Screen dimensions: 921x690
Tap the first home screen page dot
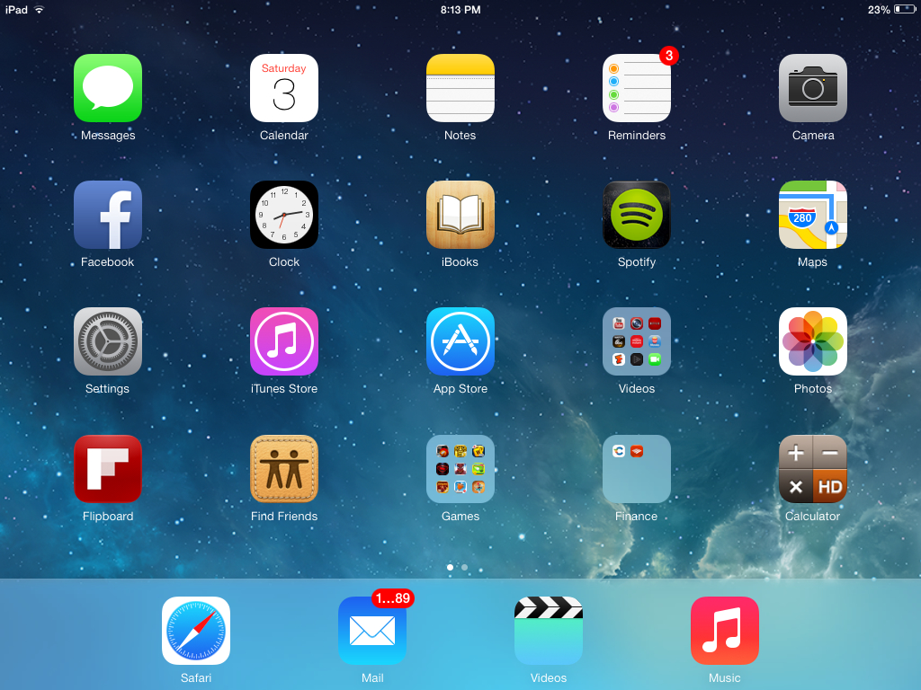[450, 568]
